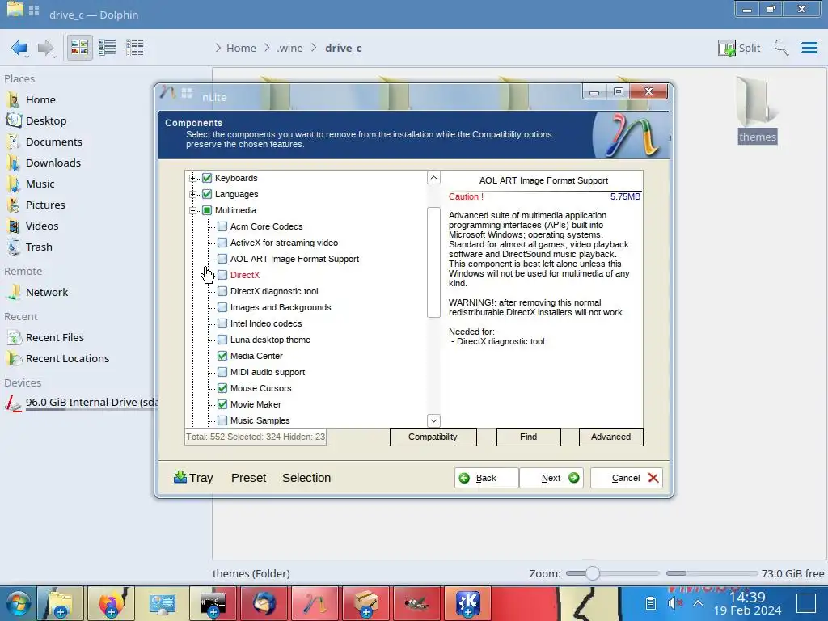Click the Advanced button
The height and width of the screenshot is (621, 828).
611,437
